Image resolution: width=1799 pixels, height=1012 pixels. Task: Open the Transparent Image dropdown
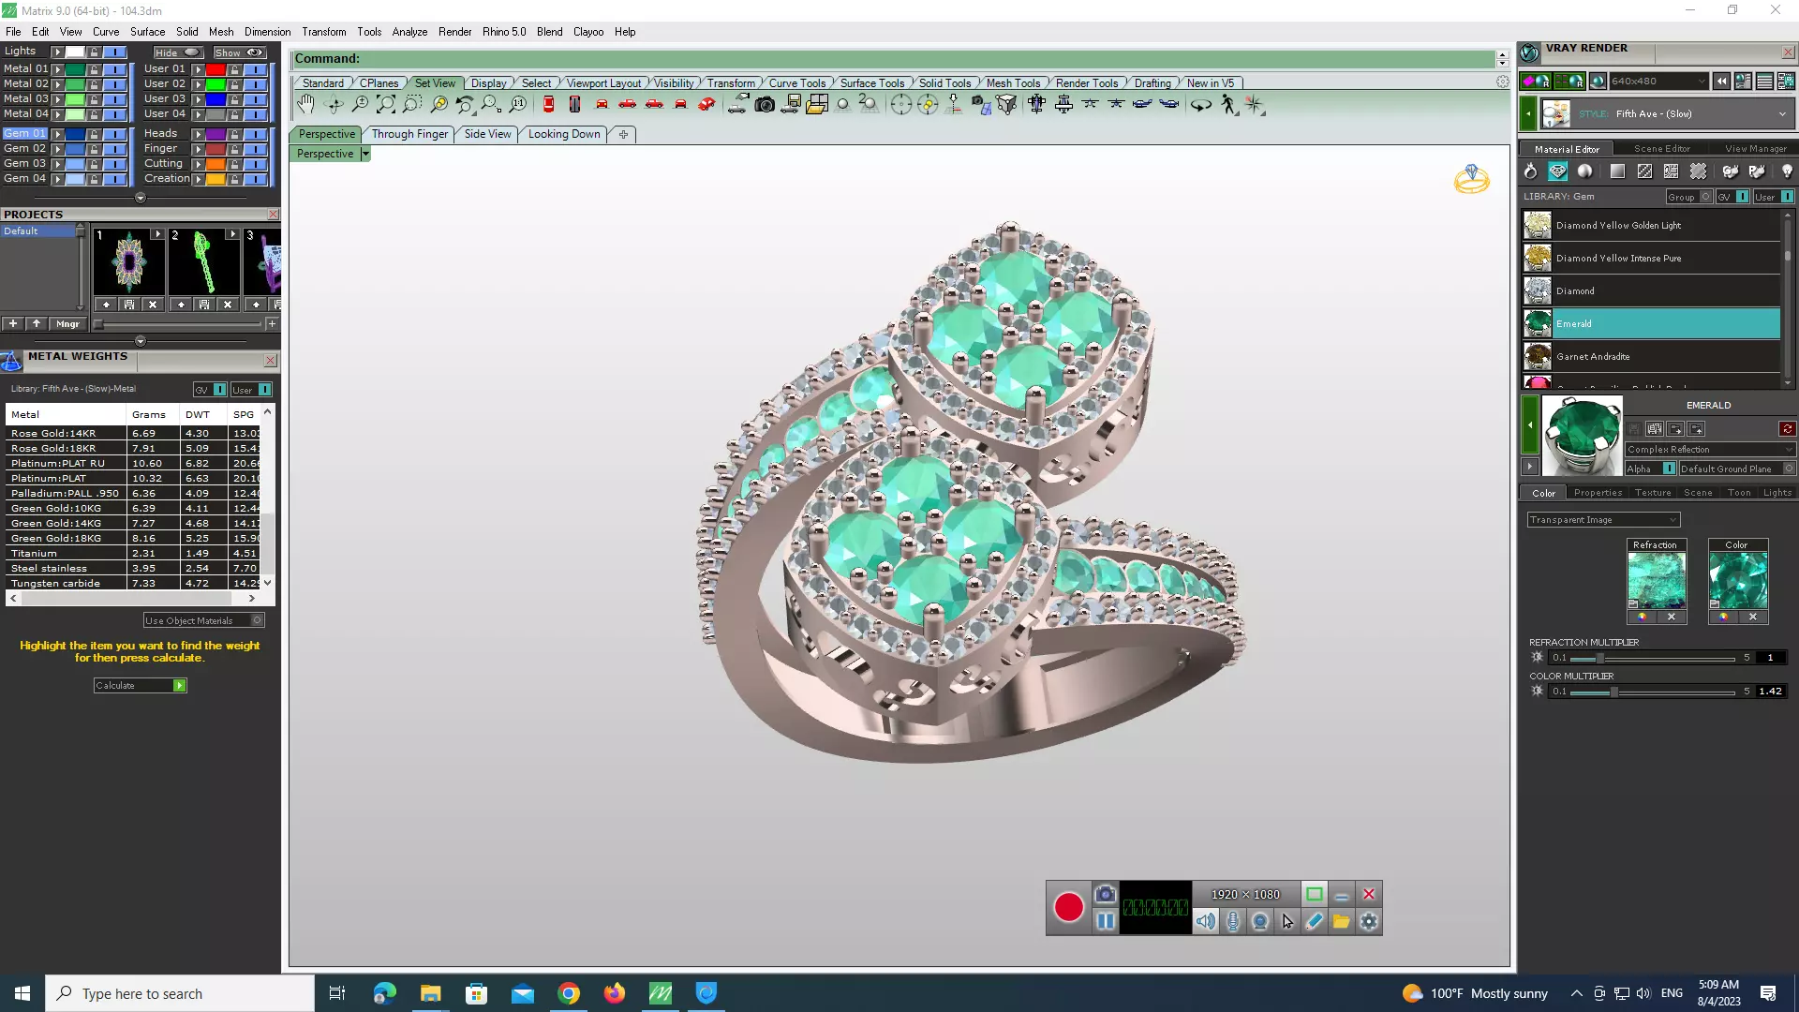pos(1672,520)
